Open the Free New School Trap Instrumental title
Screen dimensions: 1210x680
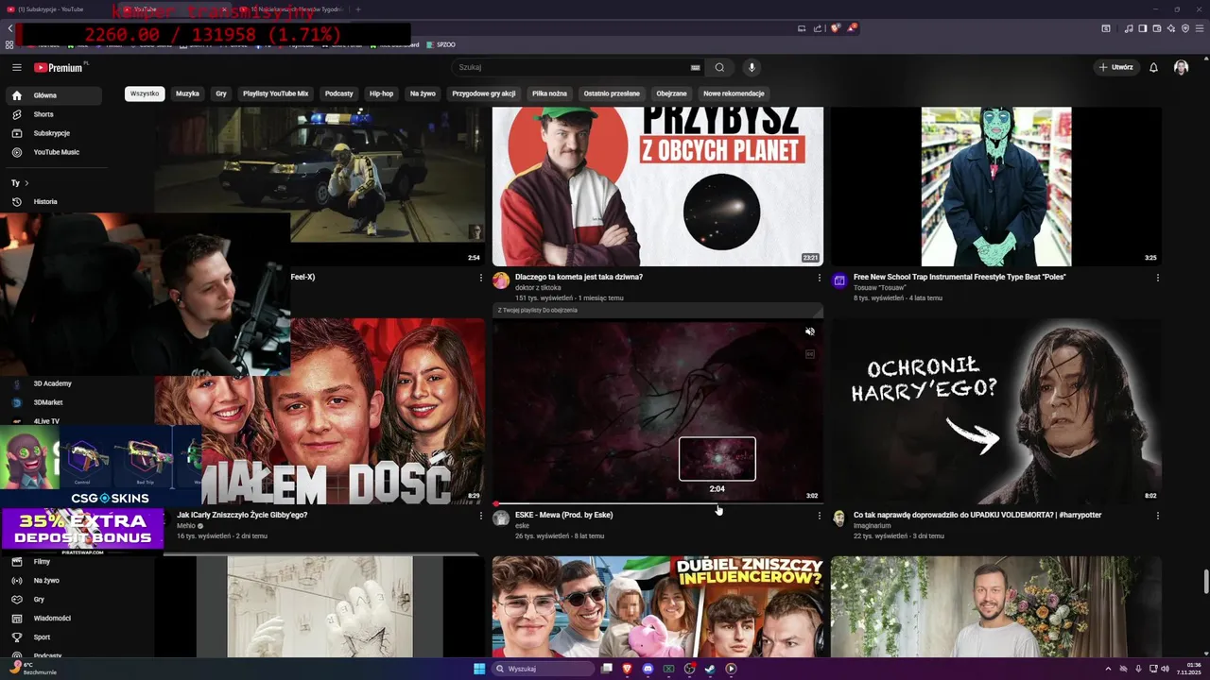[959, 277]
